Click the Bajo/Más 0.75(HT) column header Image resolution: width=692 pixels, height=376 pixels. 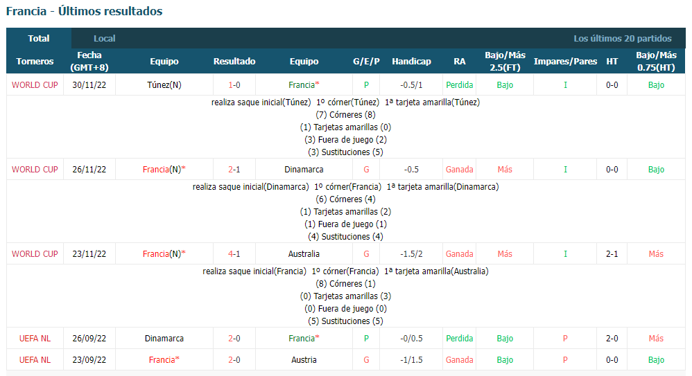pos(656,61)
